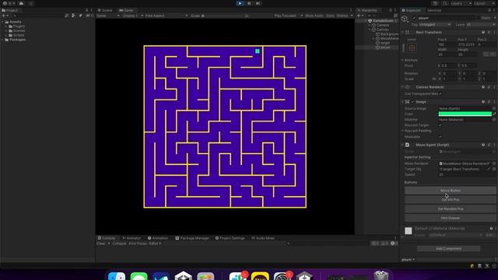498x280 pixels.
Task: Click the Step frame button in the top toolbar
Action: click(258, 3)
